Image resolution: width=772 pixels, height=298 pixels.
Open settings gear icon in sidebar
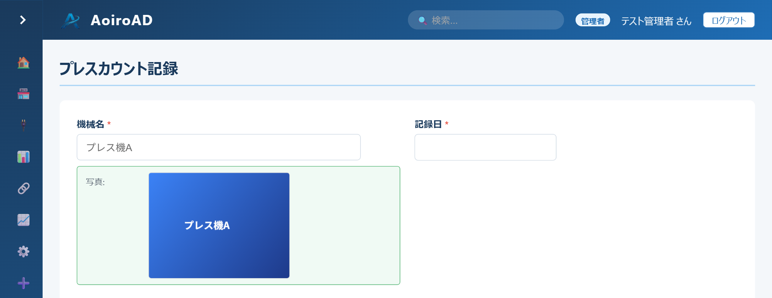[23, 252]
